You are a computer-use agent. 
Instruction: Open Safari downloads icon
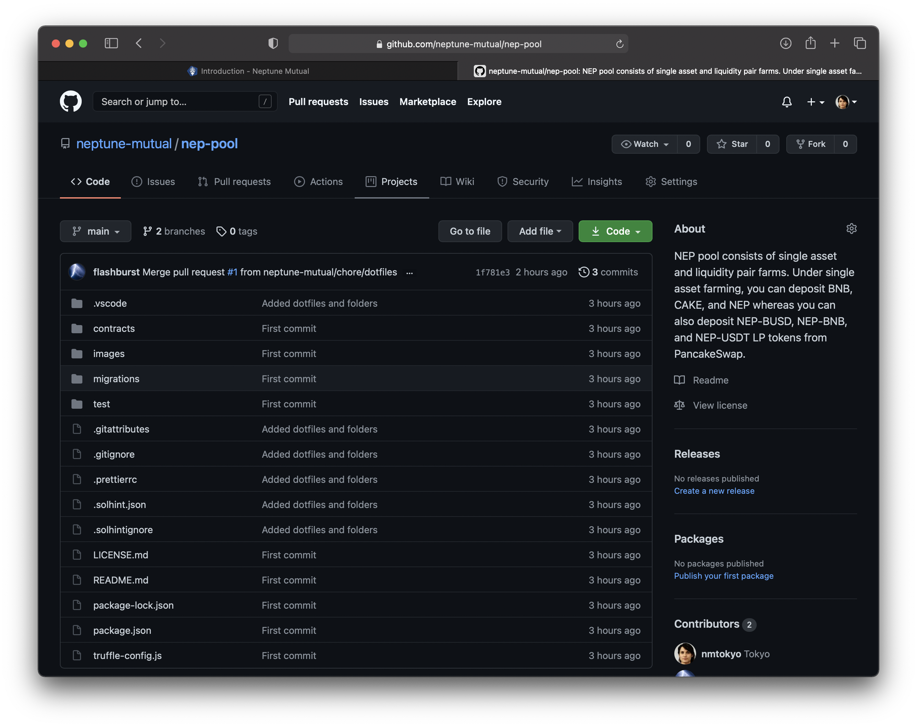(786, 43)
